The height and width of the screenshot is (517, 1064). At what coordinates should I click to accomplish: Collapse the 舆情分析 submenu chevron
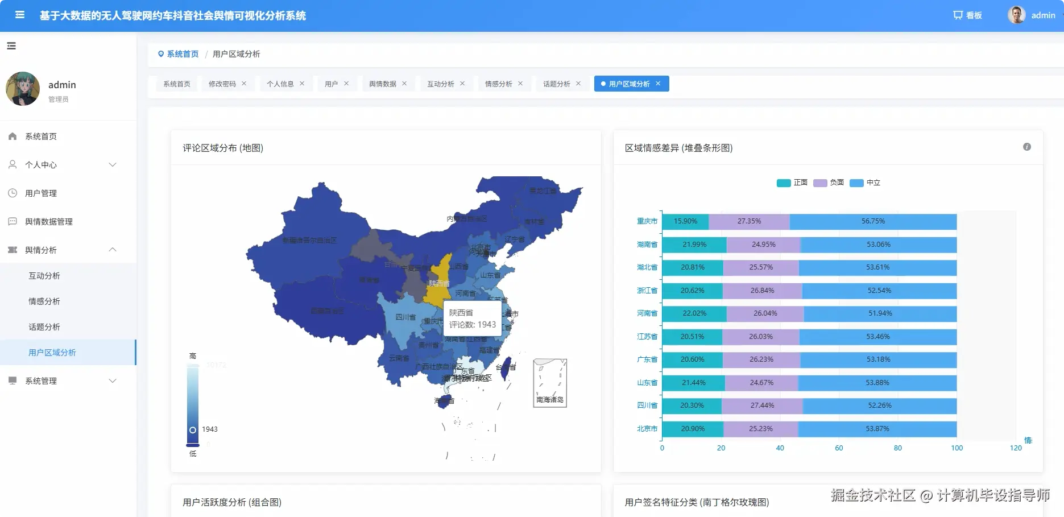coord(113,250)
